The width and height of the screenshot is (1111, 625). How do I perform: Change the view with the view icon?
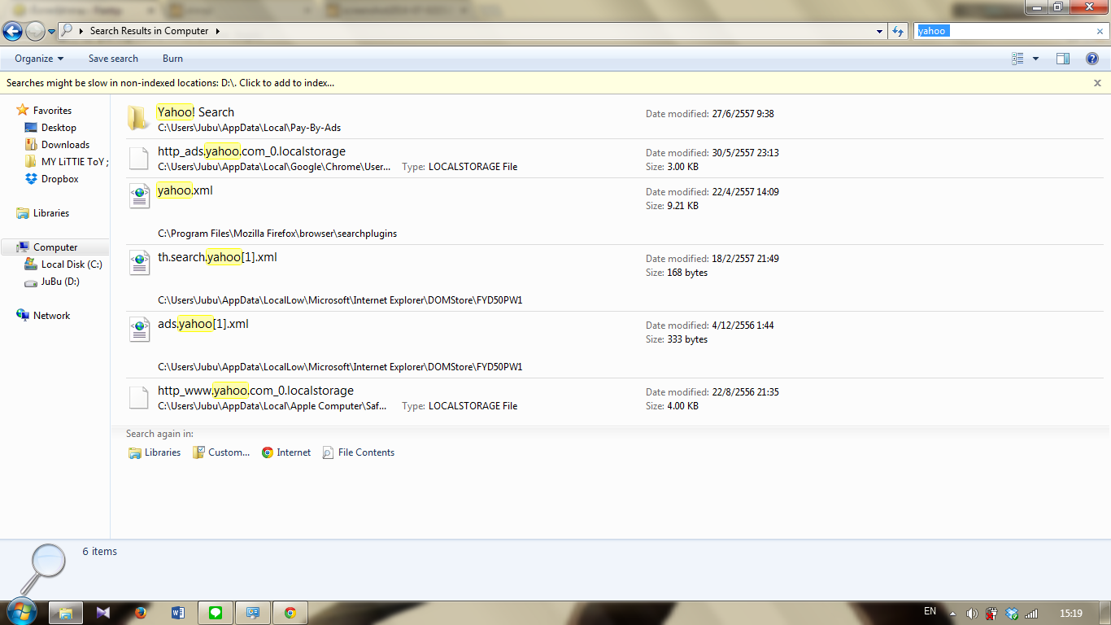(x=1017, y=59)
